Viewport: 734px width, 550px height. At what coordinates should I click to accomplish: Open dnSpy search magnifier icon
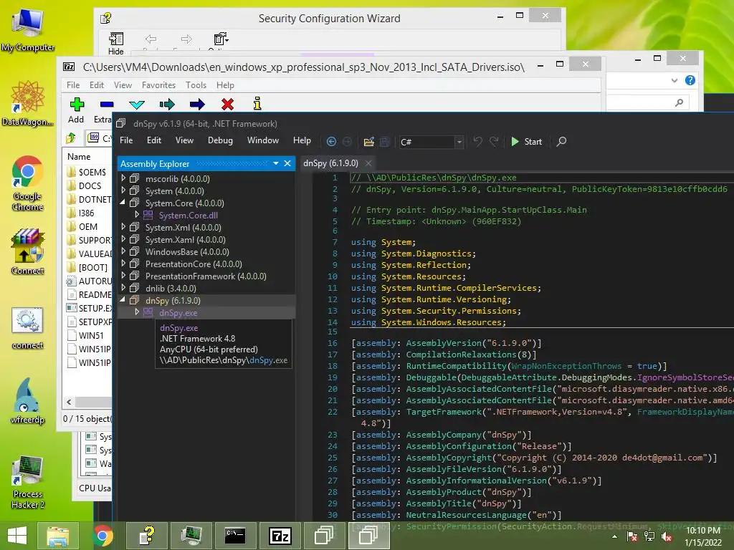561,141
